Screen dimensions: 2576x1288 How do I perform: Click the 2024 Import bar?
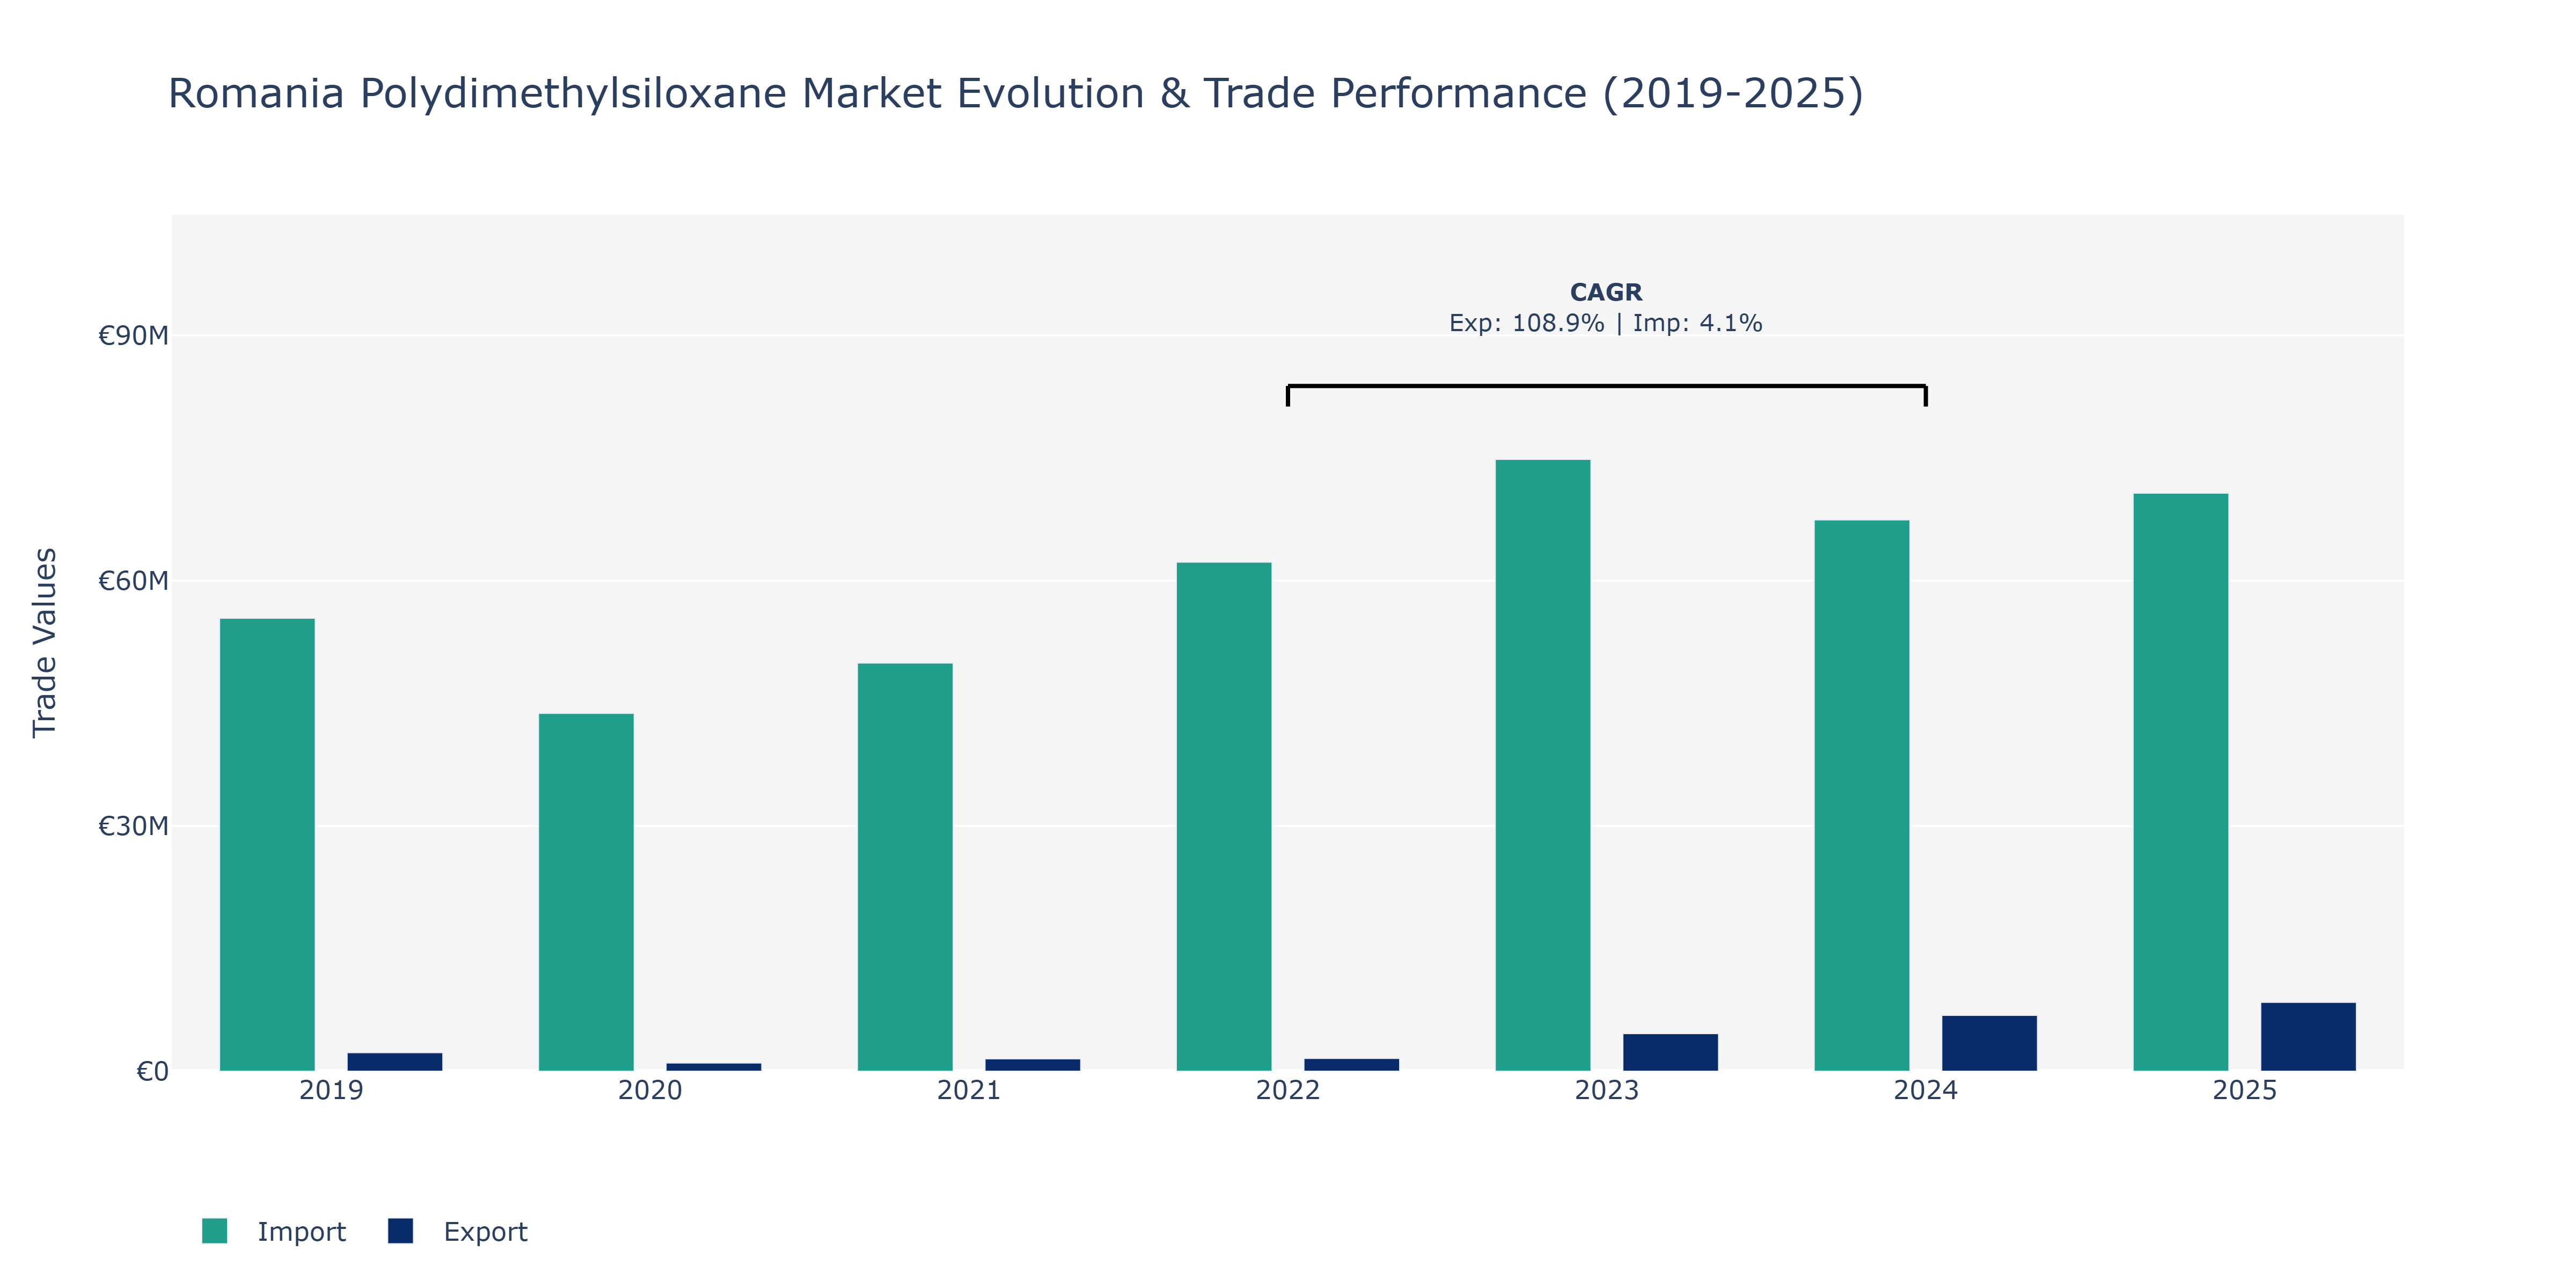[1862, 796]
